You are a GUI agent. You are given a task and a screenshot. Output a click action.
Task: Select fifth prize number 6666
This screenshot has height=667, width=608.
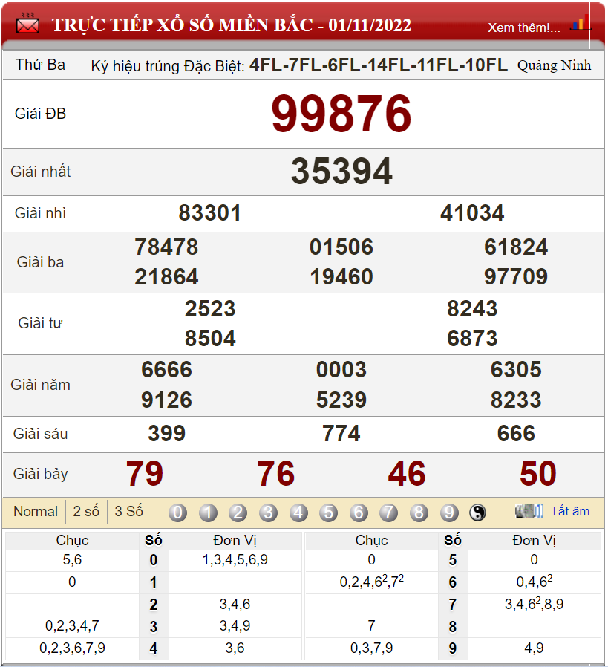167,369
